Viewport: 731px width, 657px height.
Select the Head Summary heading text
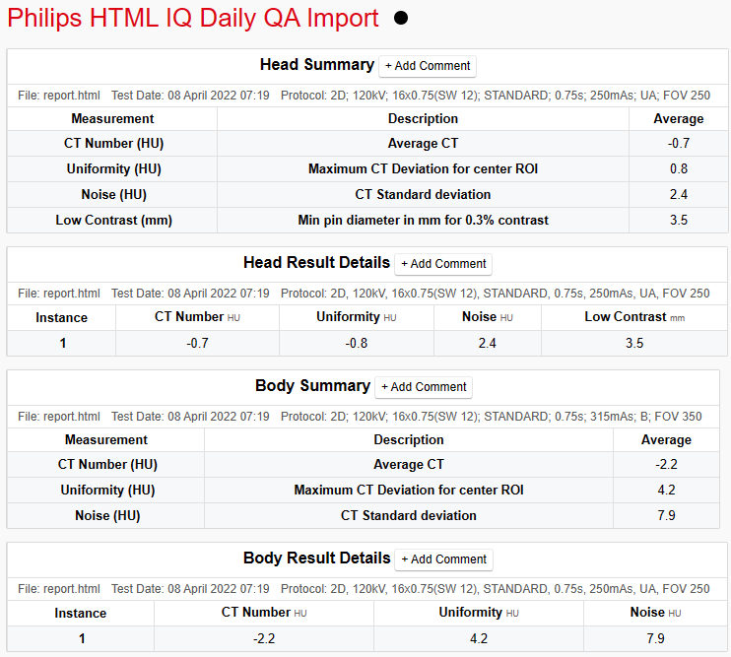coord(316,65)
